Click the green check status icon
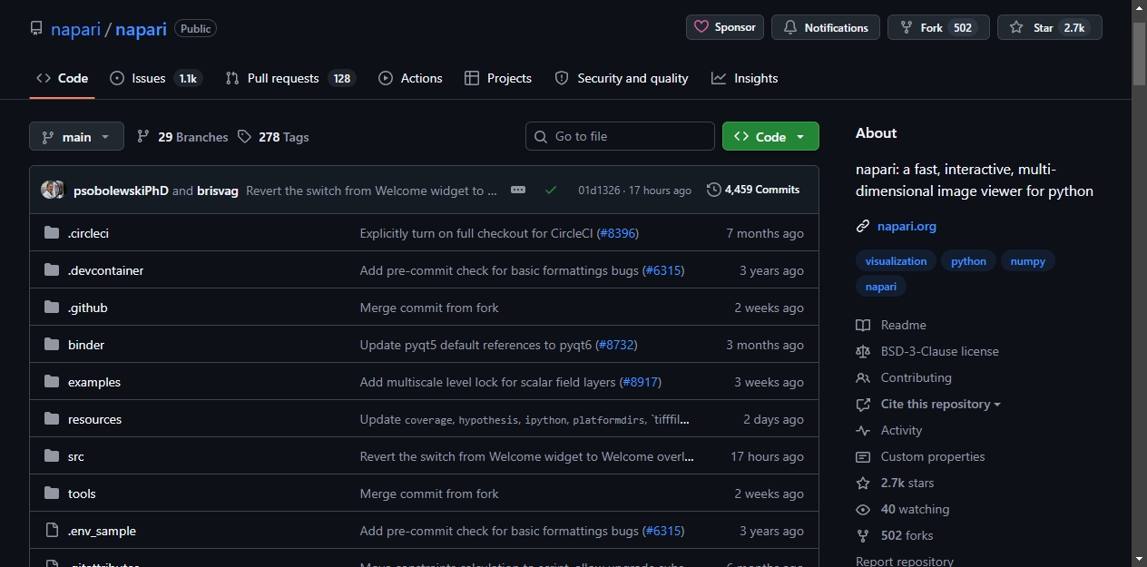 click(551, 190)
